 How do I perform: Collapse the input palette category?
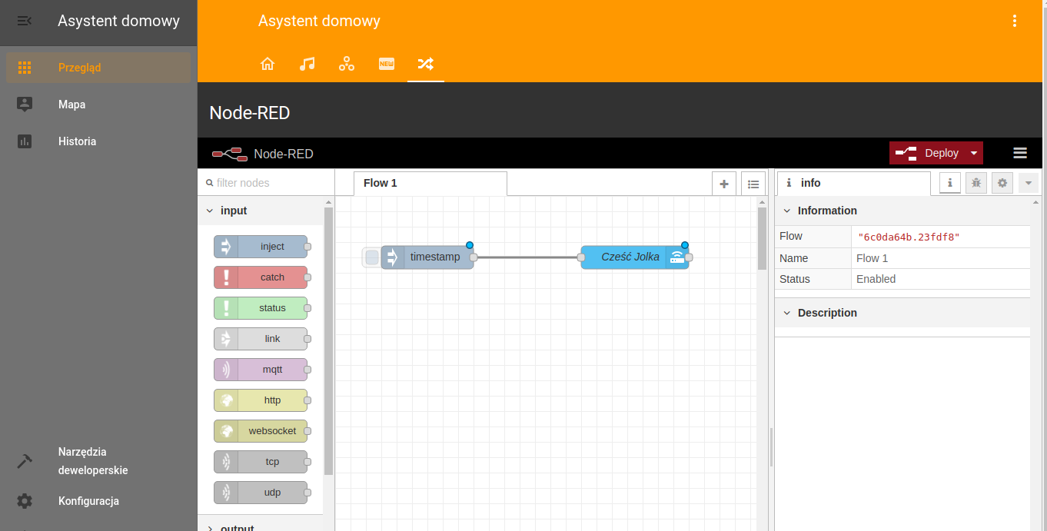point(261,211)
